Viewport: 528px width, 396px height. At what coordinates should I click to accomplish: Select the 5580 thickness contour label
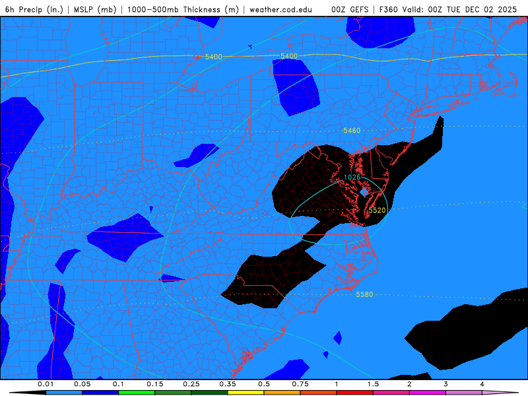coord(364,294)
